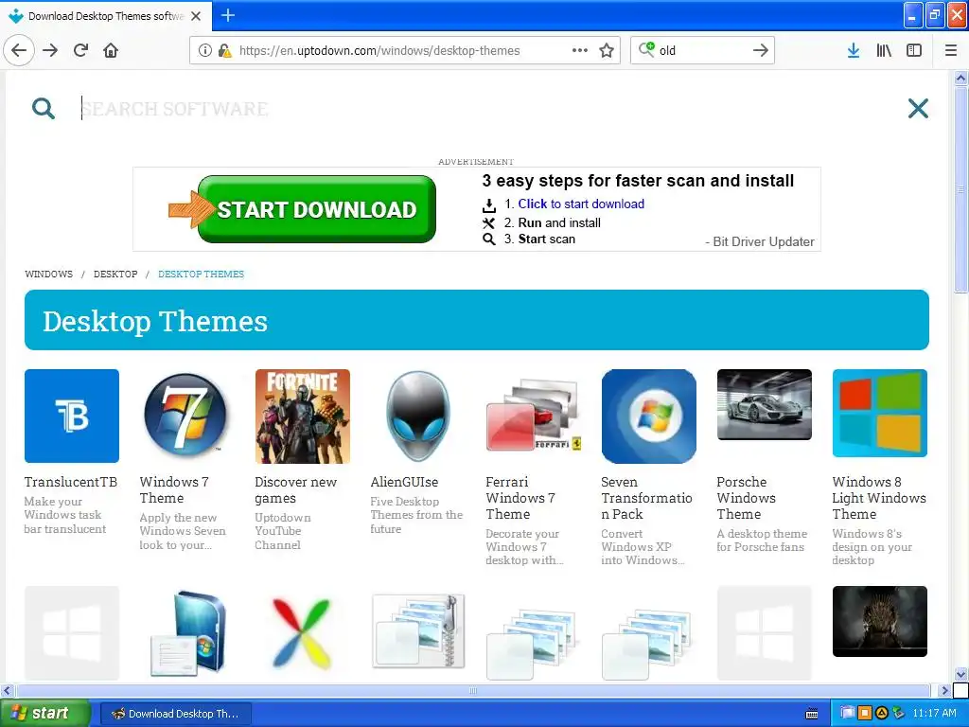
Task: Click the search engine magnifier icon
Action: 646,49
